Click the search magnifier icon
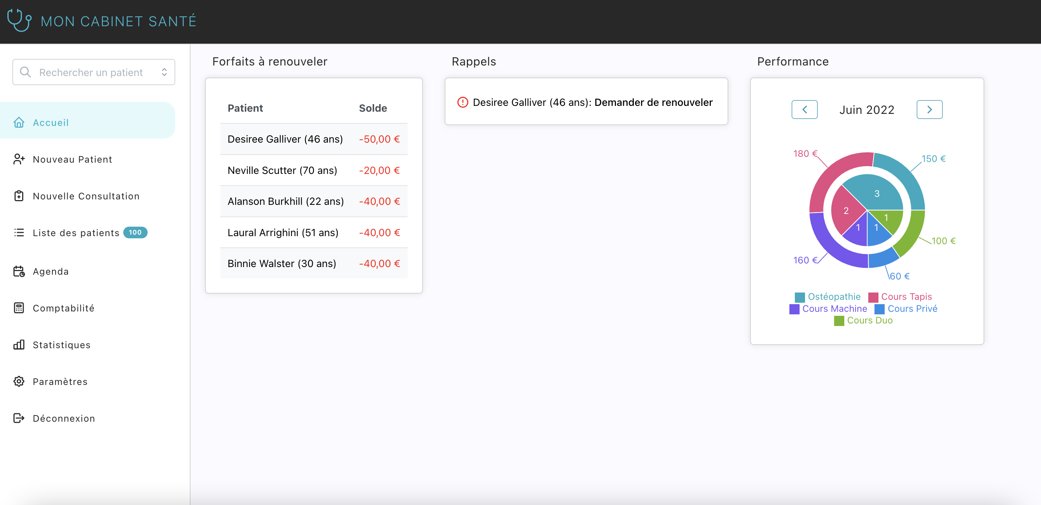The image size is (1041, 505). (25, 72)
